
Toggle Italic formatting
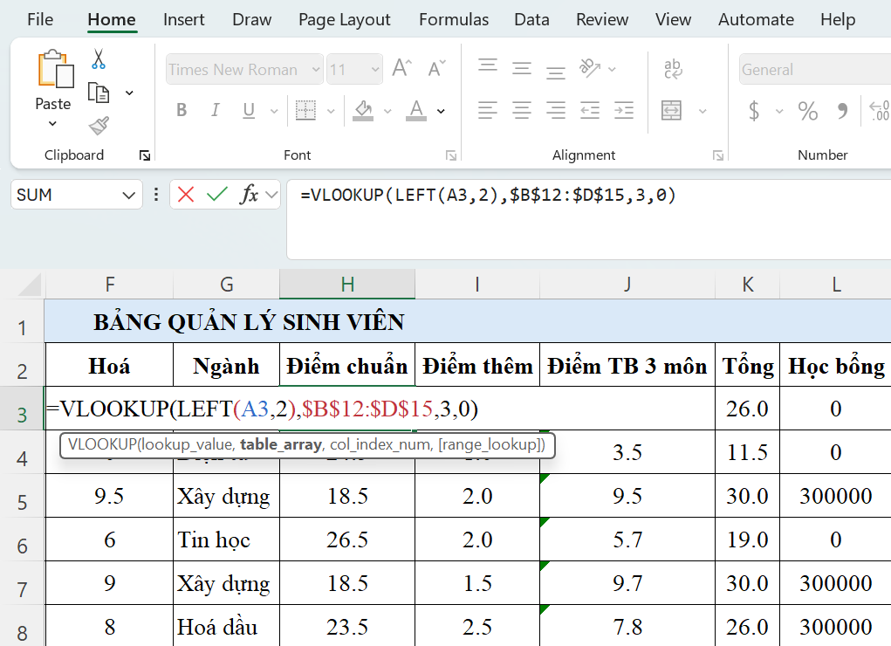[x=215, y=110]
